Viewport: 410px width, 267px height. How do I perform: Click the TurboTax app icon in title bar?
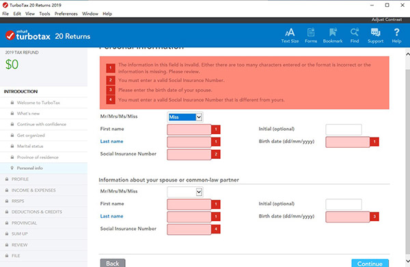tap(5, 5)
